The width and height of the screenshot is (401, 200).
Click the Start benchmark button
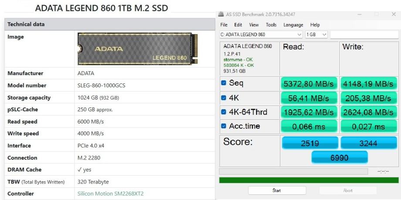277,190
